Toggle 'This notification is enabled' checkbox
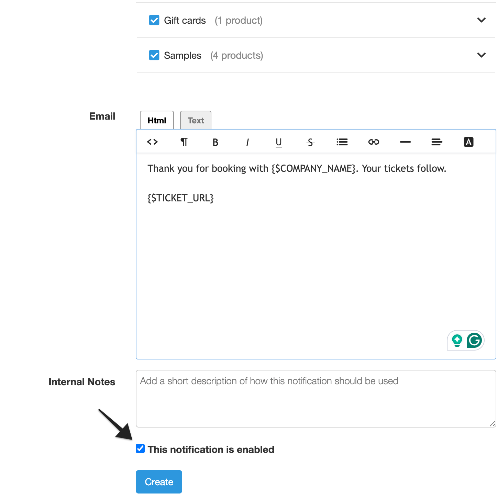 (140, 448)
